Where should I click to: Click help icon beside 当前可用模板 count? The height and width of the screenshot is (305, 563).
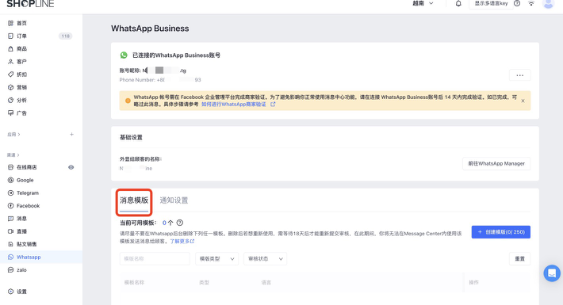tap(180, 223)
